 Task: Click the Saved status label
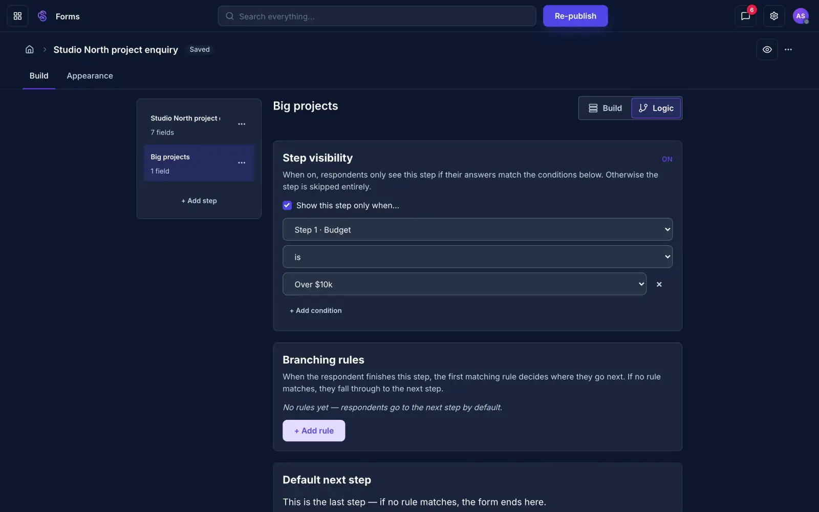pyautogui.click(x=200, y=50)
